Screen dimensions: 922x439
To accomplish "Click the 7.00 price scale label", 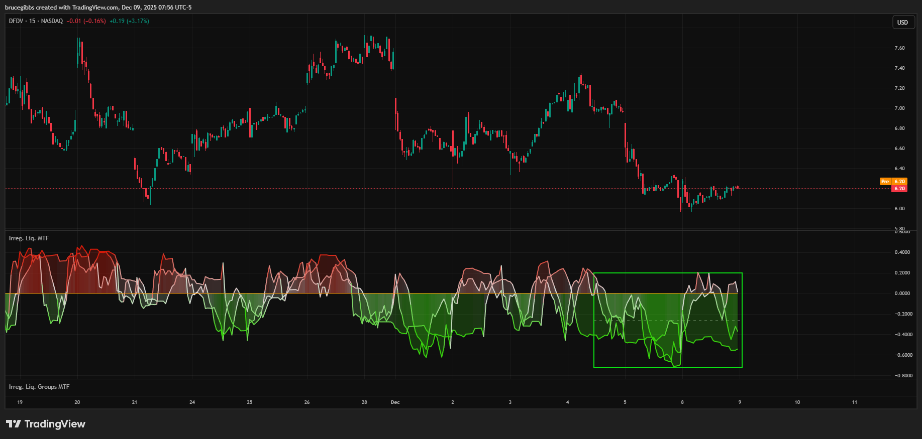I will click(x=899, y=108).
